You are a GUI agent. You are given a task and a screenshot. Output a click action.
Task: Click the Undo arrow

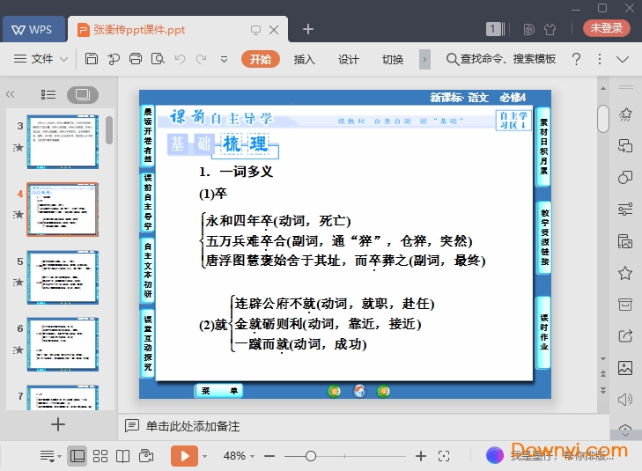click(180, 59)
